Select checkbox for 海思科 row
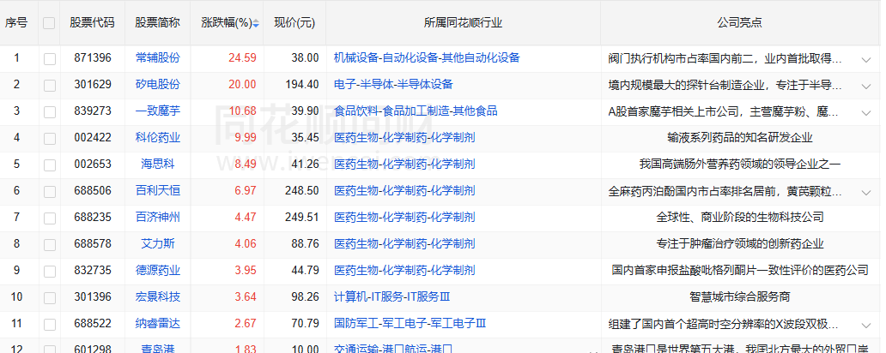Viewport: 886px width, 353px height. point(49,165)
